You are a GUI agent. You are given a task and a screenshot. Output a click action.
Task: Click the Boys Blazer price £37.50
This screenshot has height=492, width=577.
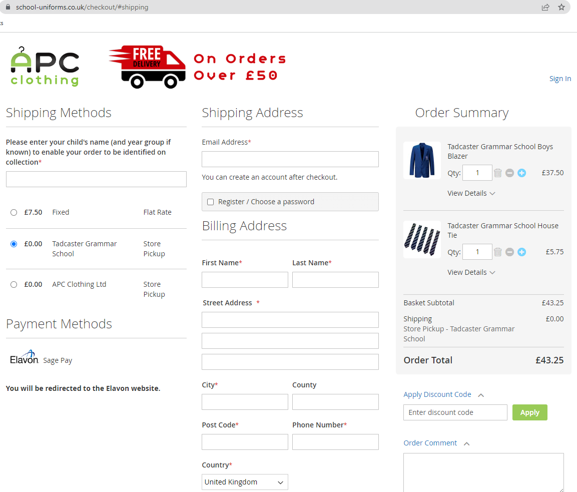tap(552, 173)
